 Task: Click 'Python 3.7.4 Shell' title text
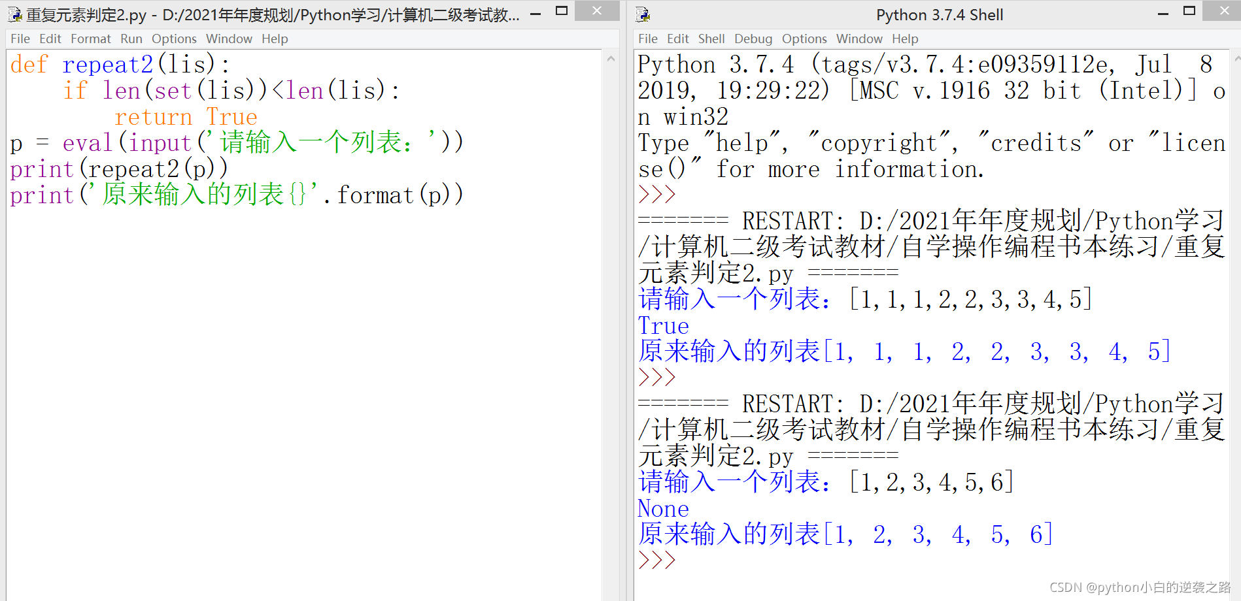940,14
